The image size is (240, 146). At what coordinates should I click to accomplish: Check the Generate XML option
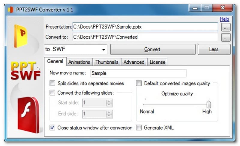[x=139, y=128]
